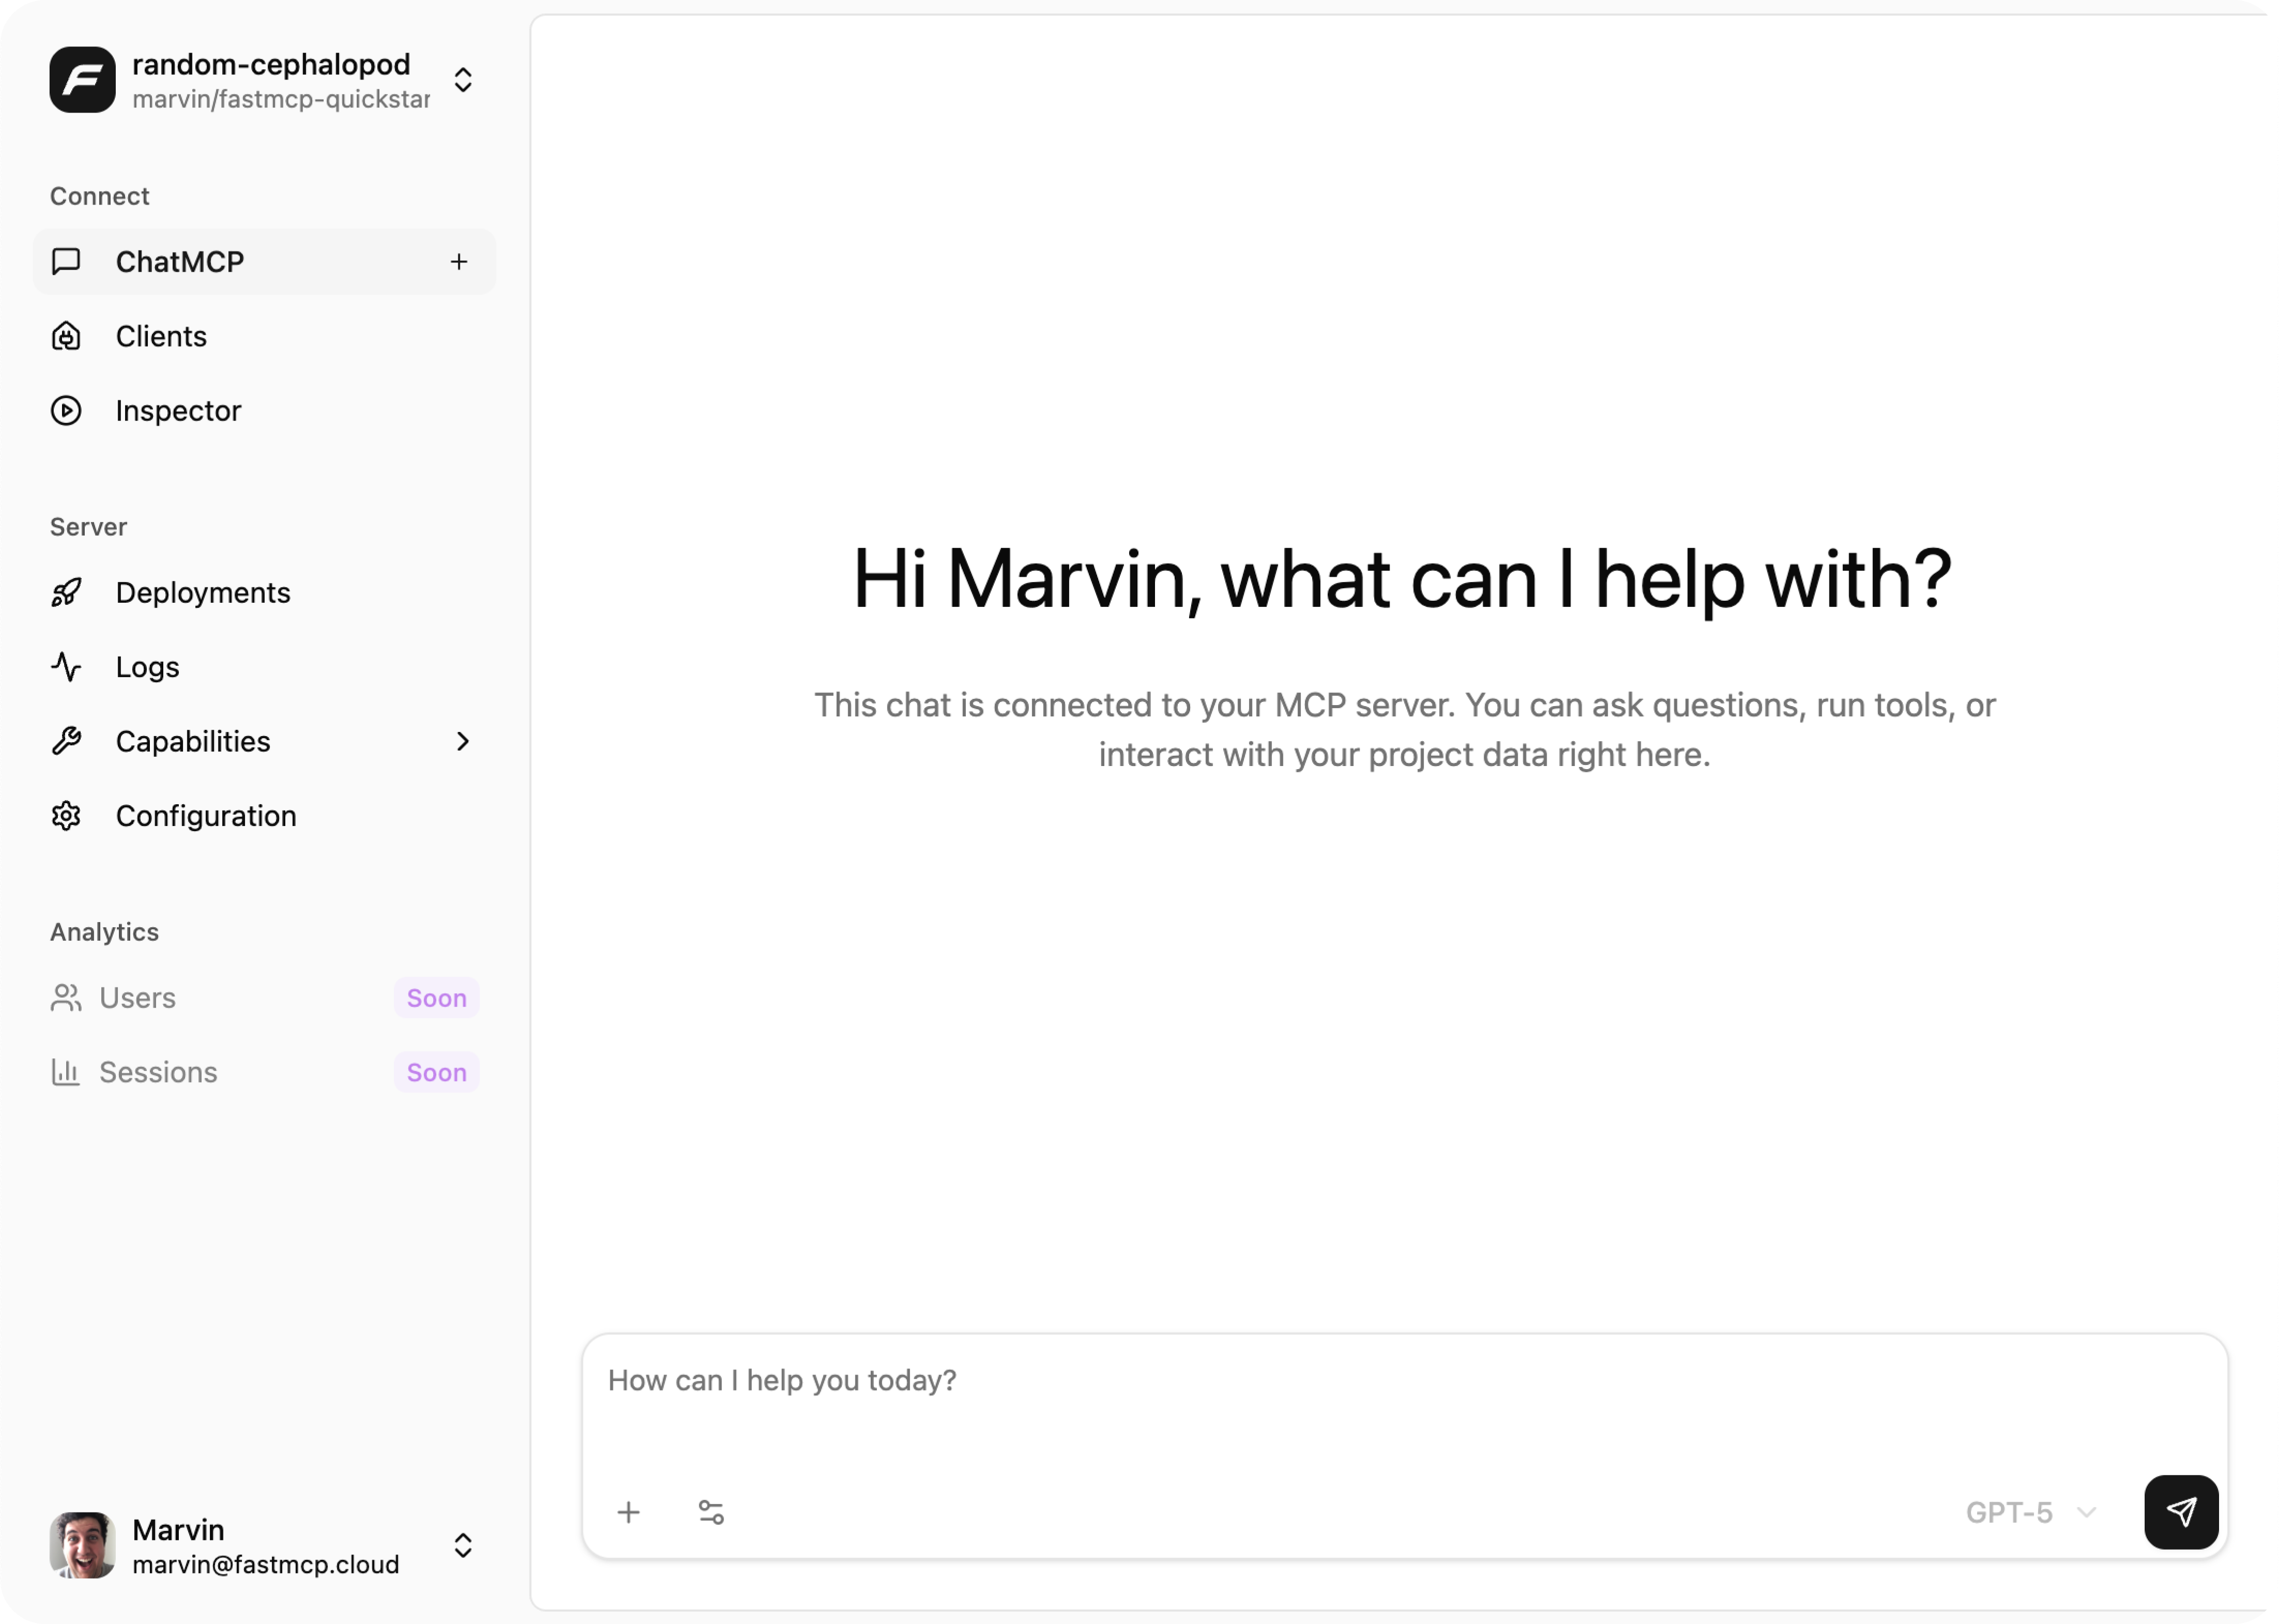This screenshot has height=1624, width=2279.
Task: Attach a file using the plus icon
Action: 629,1512
